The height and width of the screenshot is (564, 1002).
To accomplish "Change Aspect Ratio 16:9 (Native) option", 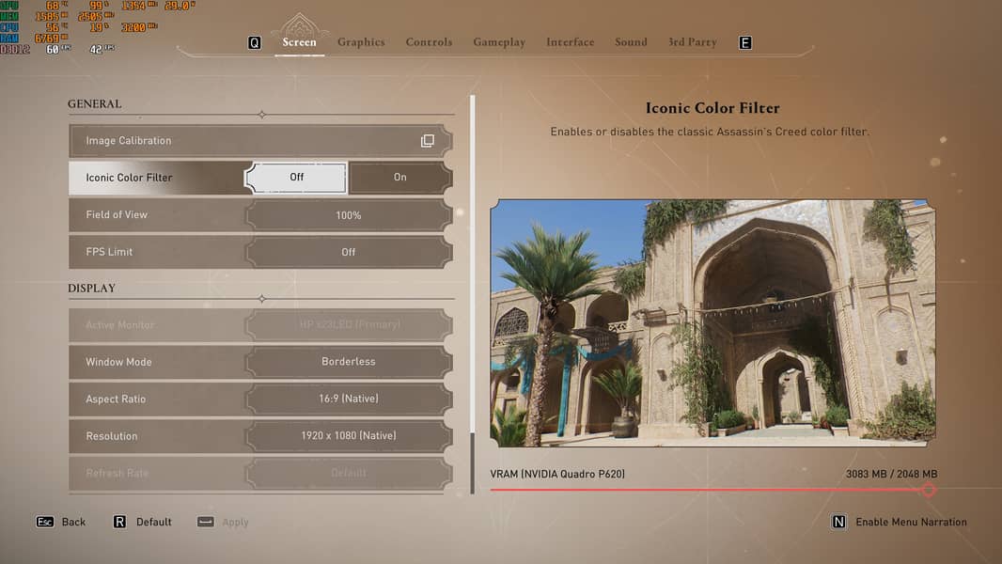I will (x=349, y=399).
